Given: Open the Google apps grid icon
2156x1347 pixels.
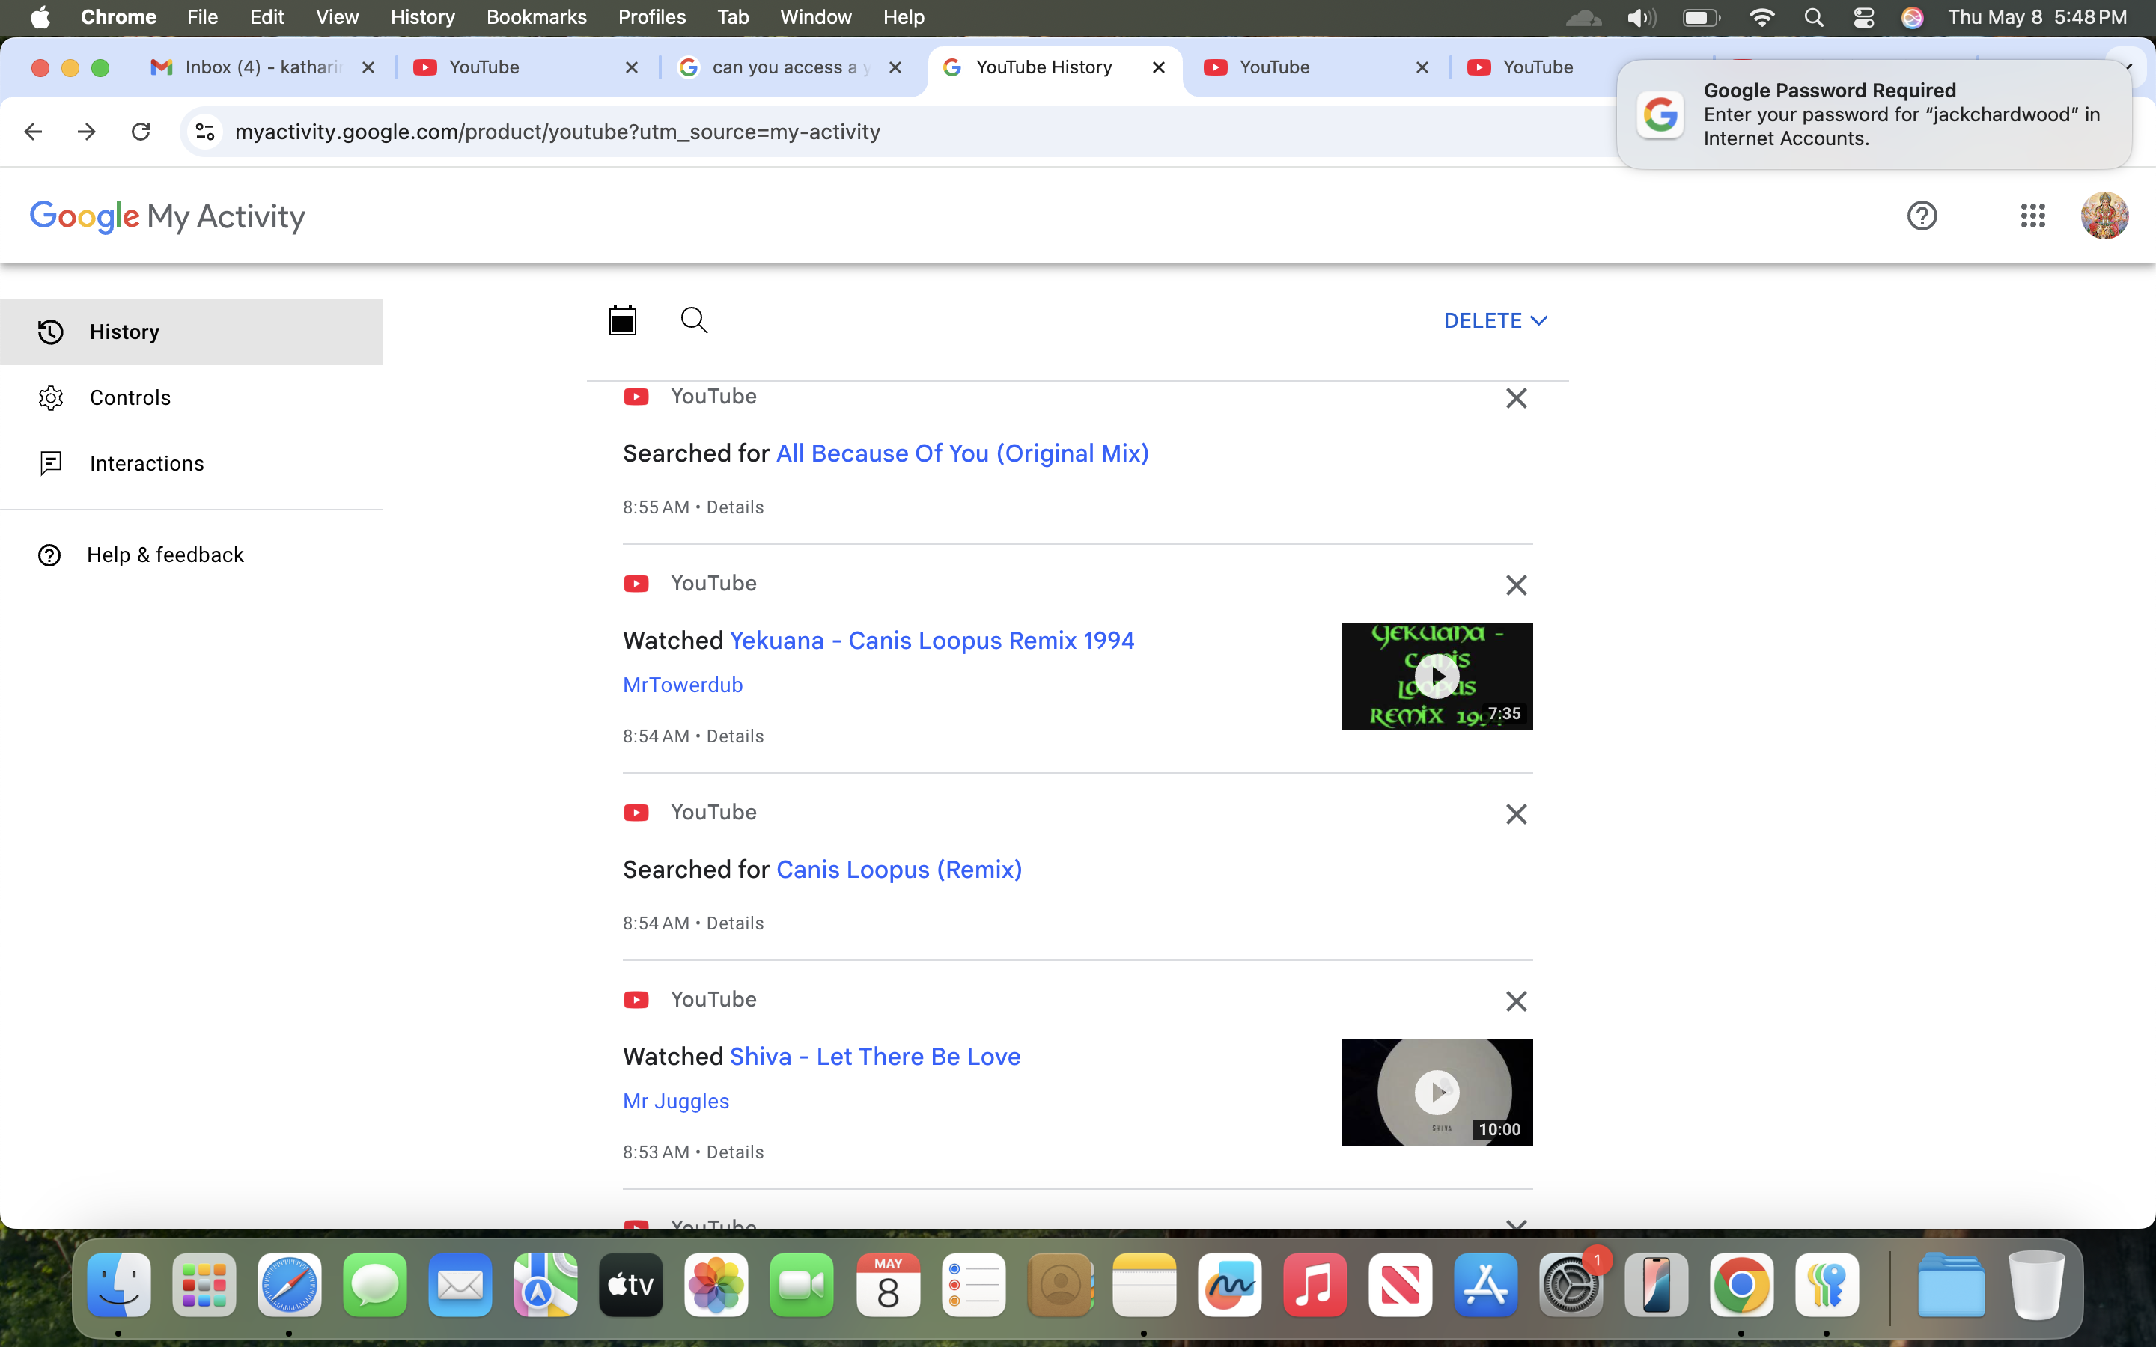Looking at the screenshot, I should point(2032,216).
